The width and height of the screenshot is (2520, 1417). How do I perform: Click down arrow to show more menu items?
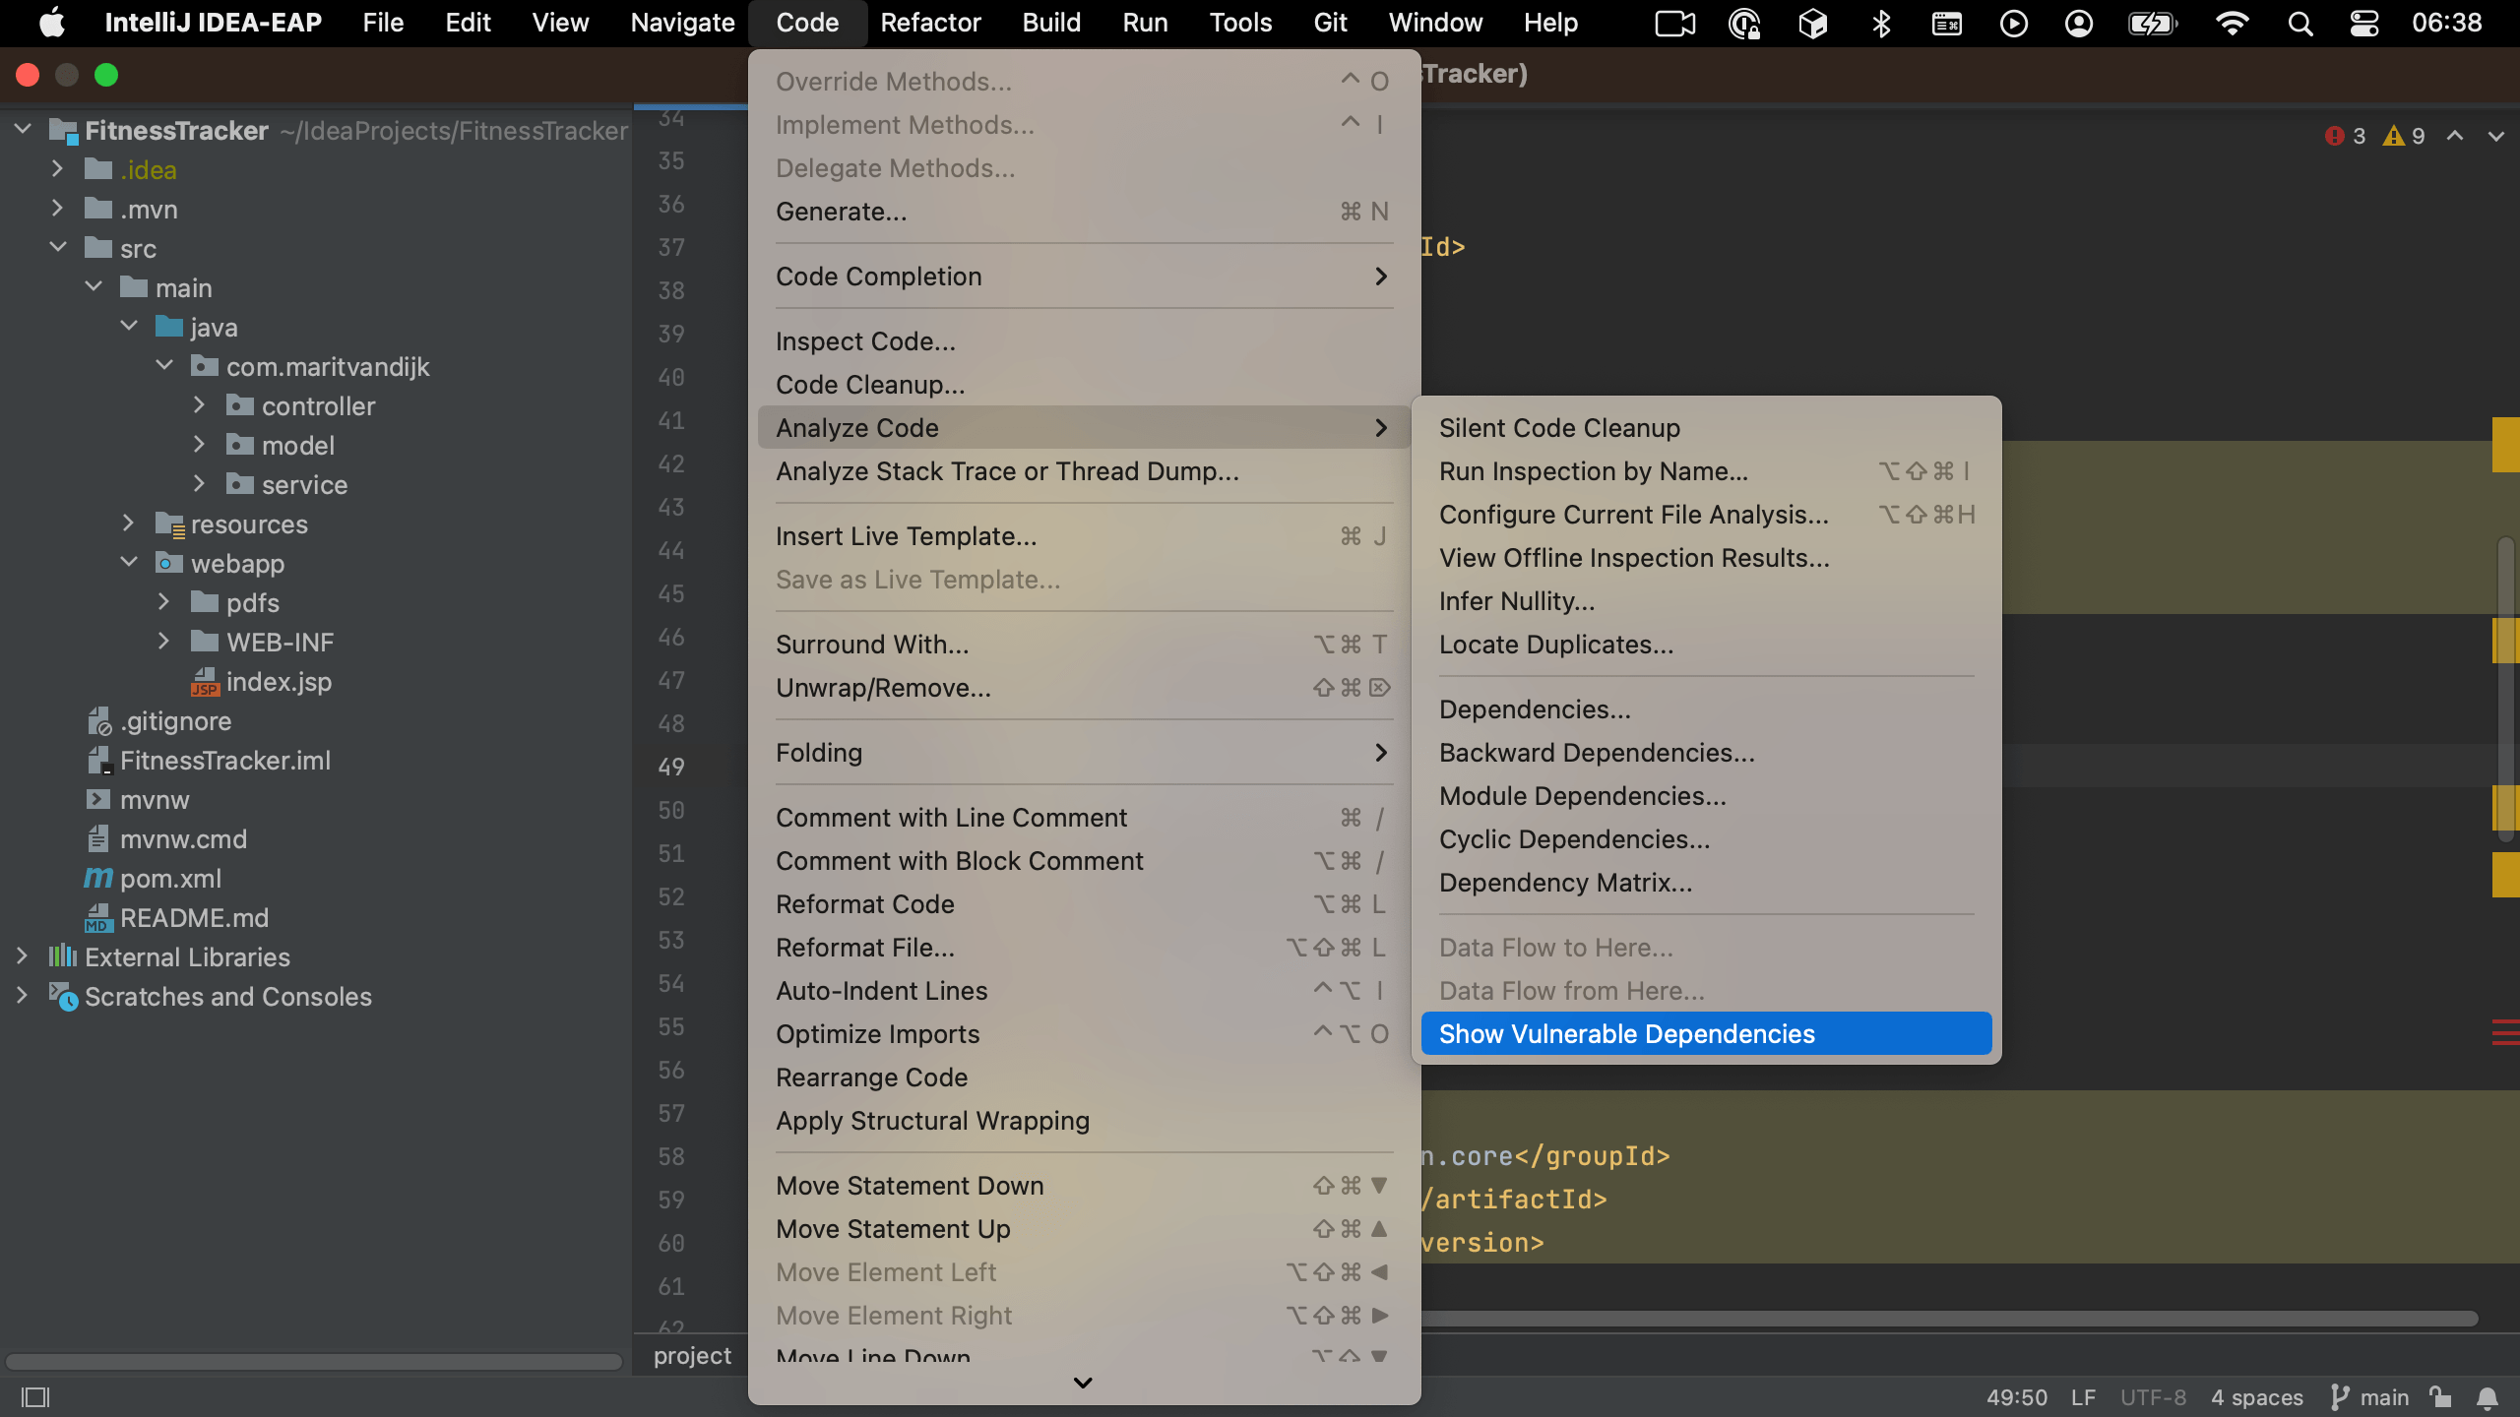(1083, 1383)
